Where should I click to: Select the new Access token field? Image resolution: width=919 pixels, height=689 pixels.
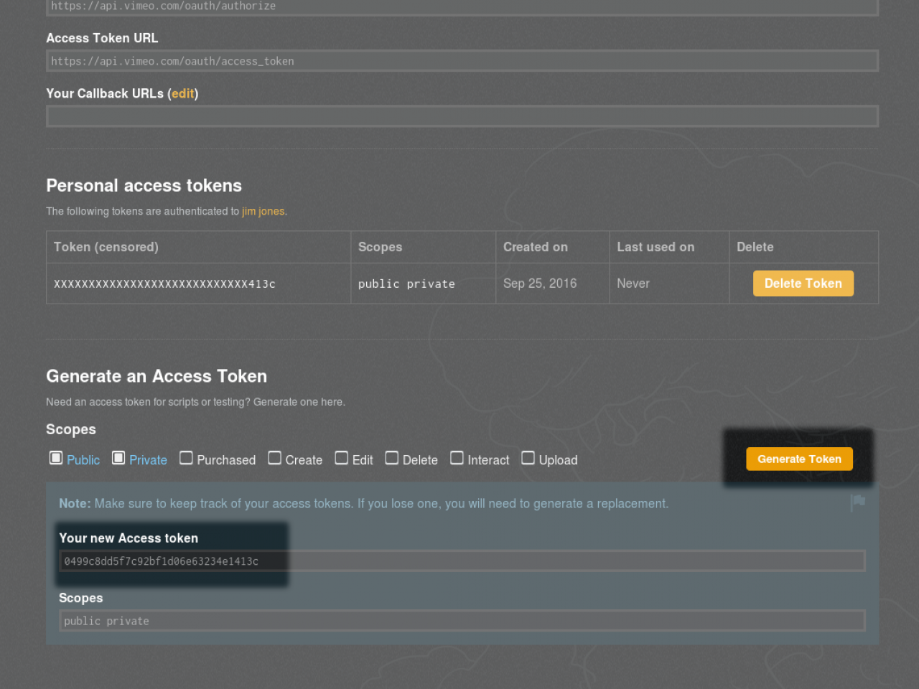point(462,561)
